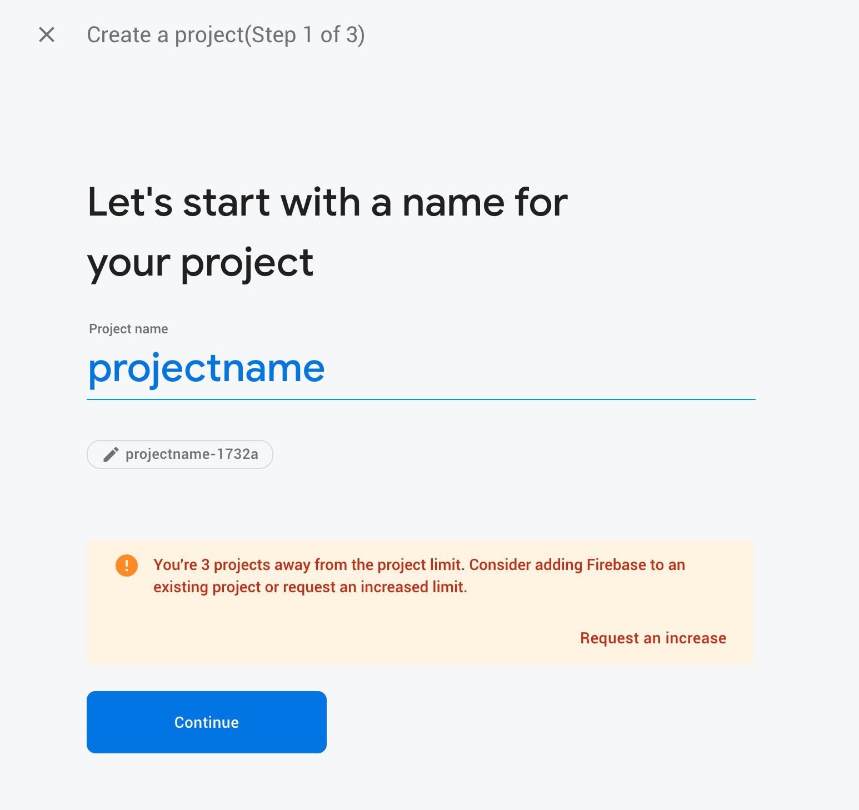Click the 'Consider adding Firebase' warning sentence
Viewport: 859px width, 810px height.
coord(577,565)
